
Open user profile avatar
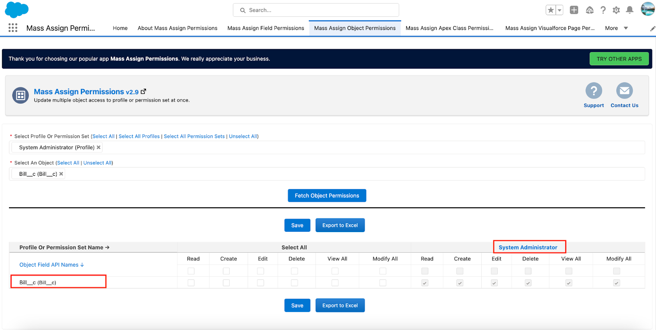click(648, 9)
